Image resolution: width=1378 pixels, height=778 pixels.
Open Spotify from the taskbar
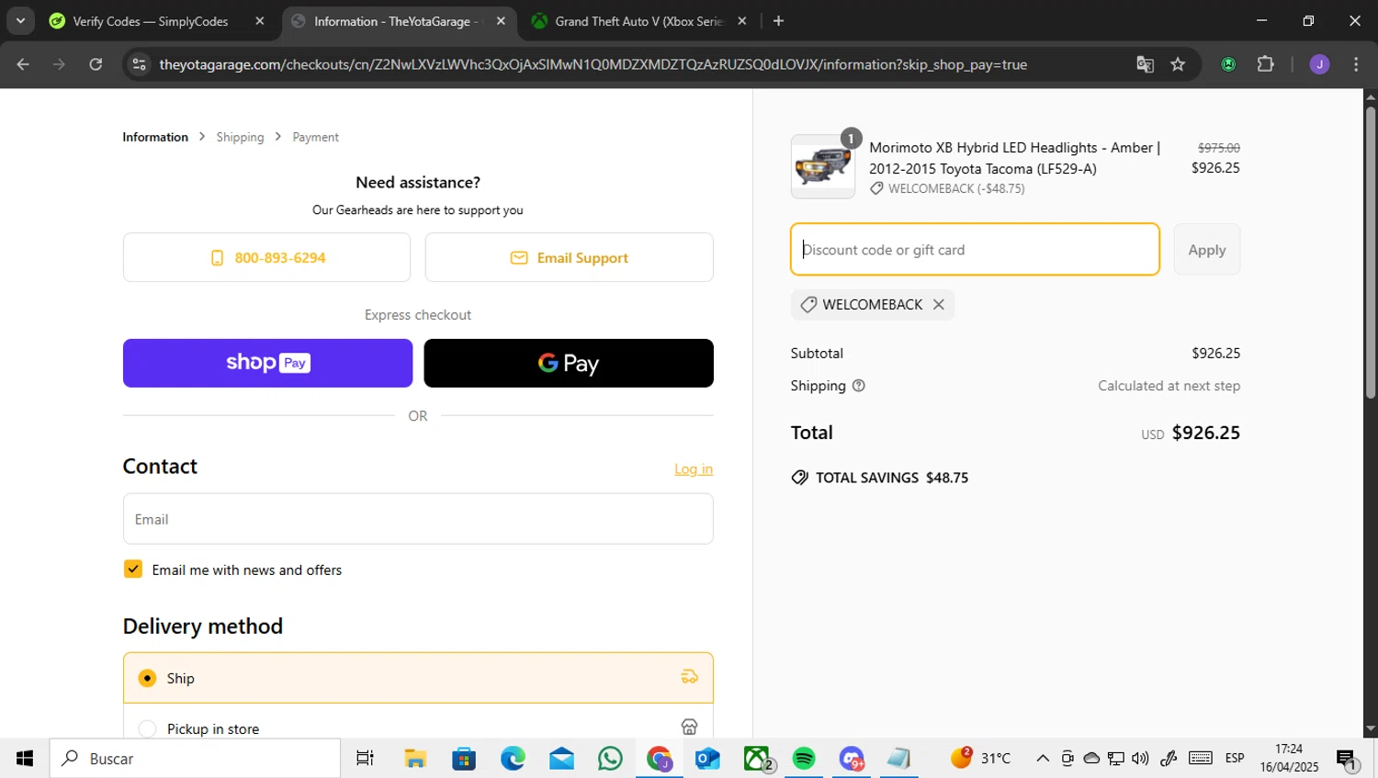[804, 759]
